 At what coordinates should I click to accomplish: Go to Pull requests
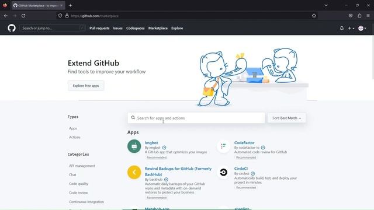coord(99,28)
